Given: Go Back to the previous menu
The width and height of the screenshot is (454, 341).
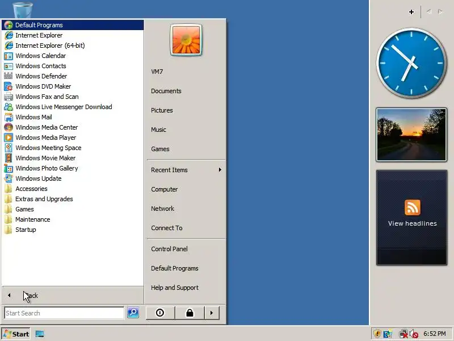Looking at the screenshot, I should [x=73, y=296].
